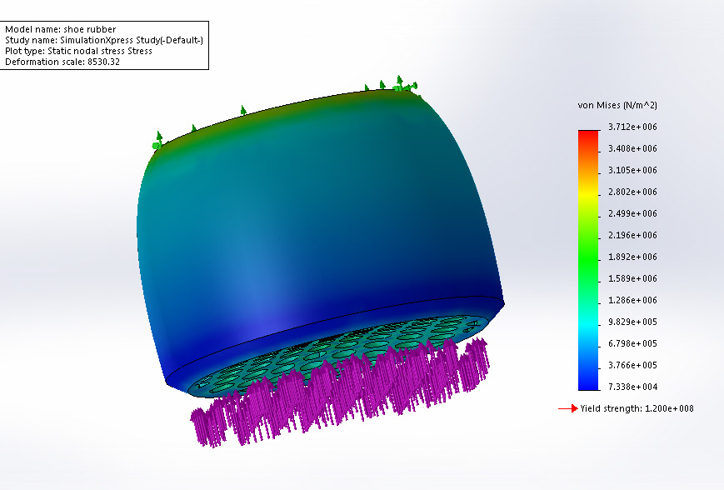Screen dimensions: 724x490
Task: Click the legend value 9.829e+005
Action: tap(632, 322)
